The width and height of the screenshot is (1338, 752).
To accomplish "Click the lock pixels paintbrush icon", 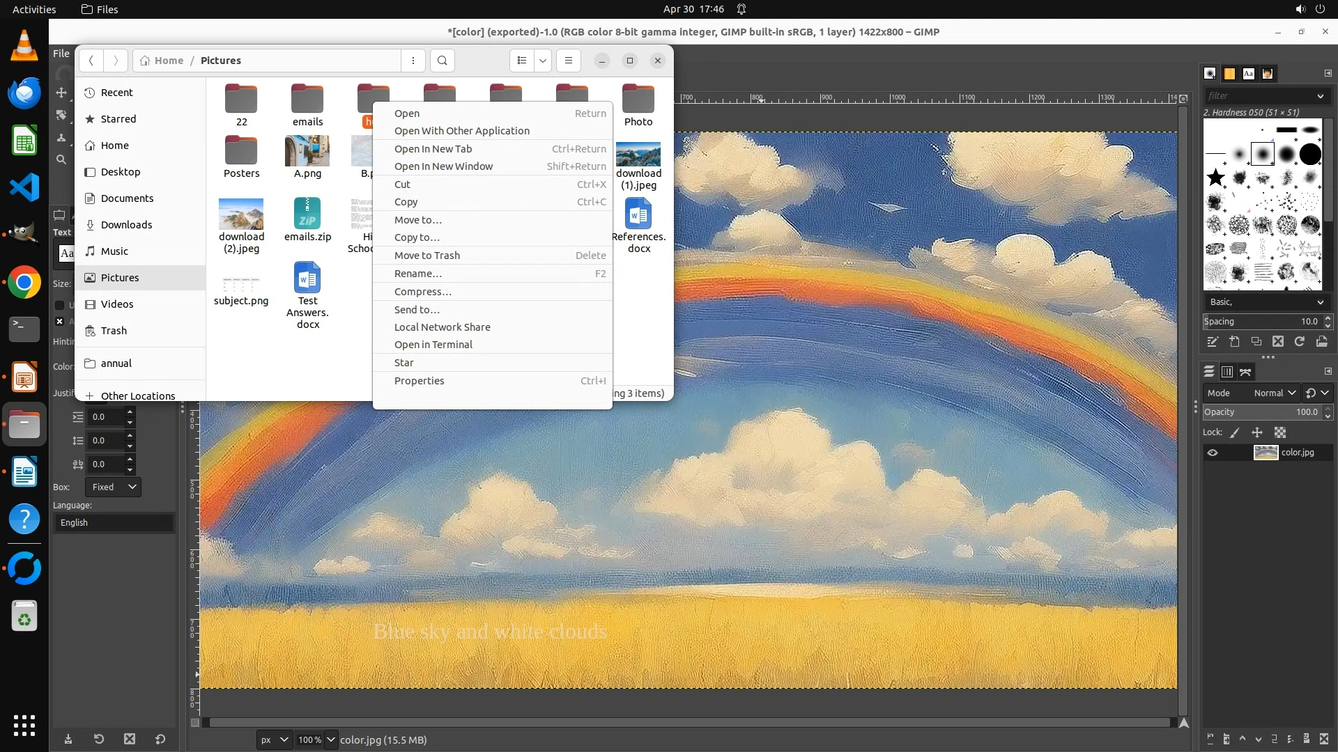I will click(x=1235, y=432).
